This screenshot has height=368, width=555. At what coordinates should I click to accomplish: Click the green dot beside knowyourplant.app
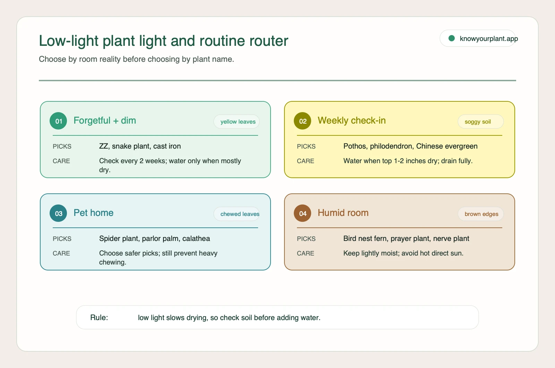click(x=452, y=38)
